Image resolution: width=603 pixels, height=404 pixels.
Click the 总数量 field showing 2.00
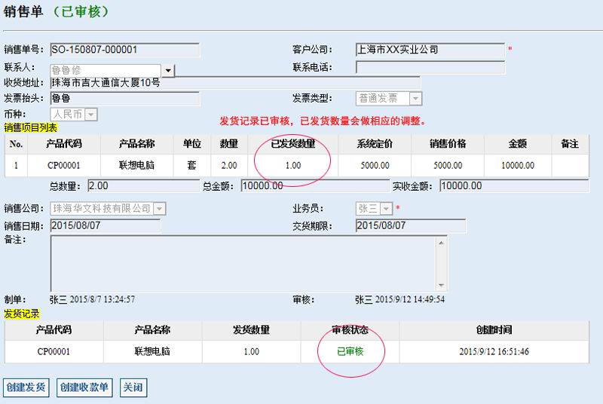(x=144, y=186)
